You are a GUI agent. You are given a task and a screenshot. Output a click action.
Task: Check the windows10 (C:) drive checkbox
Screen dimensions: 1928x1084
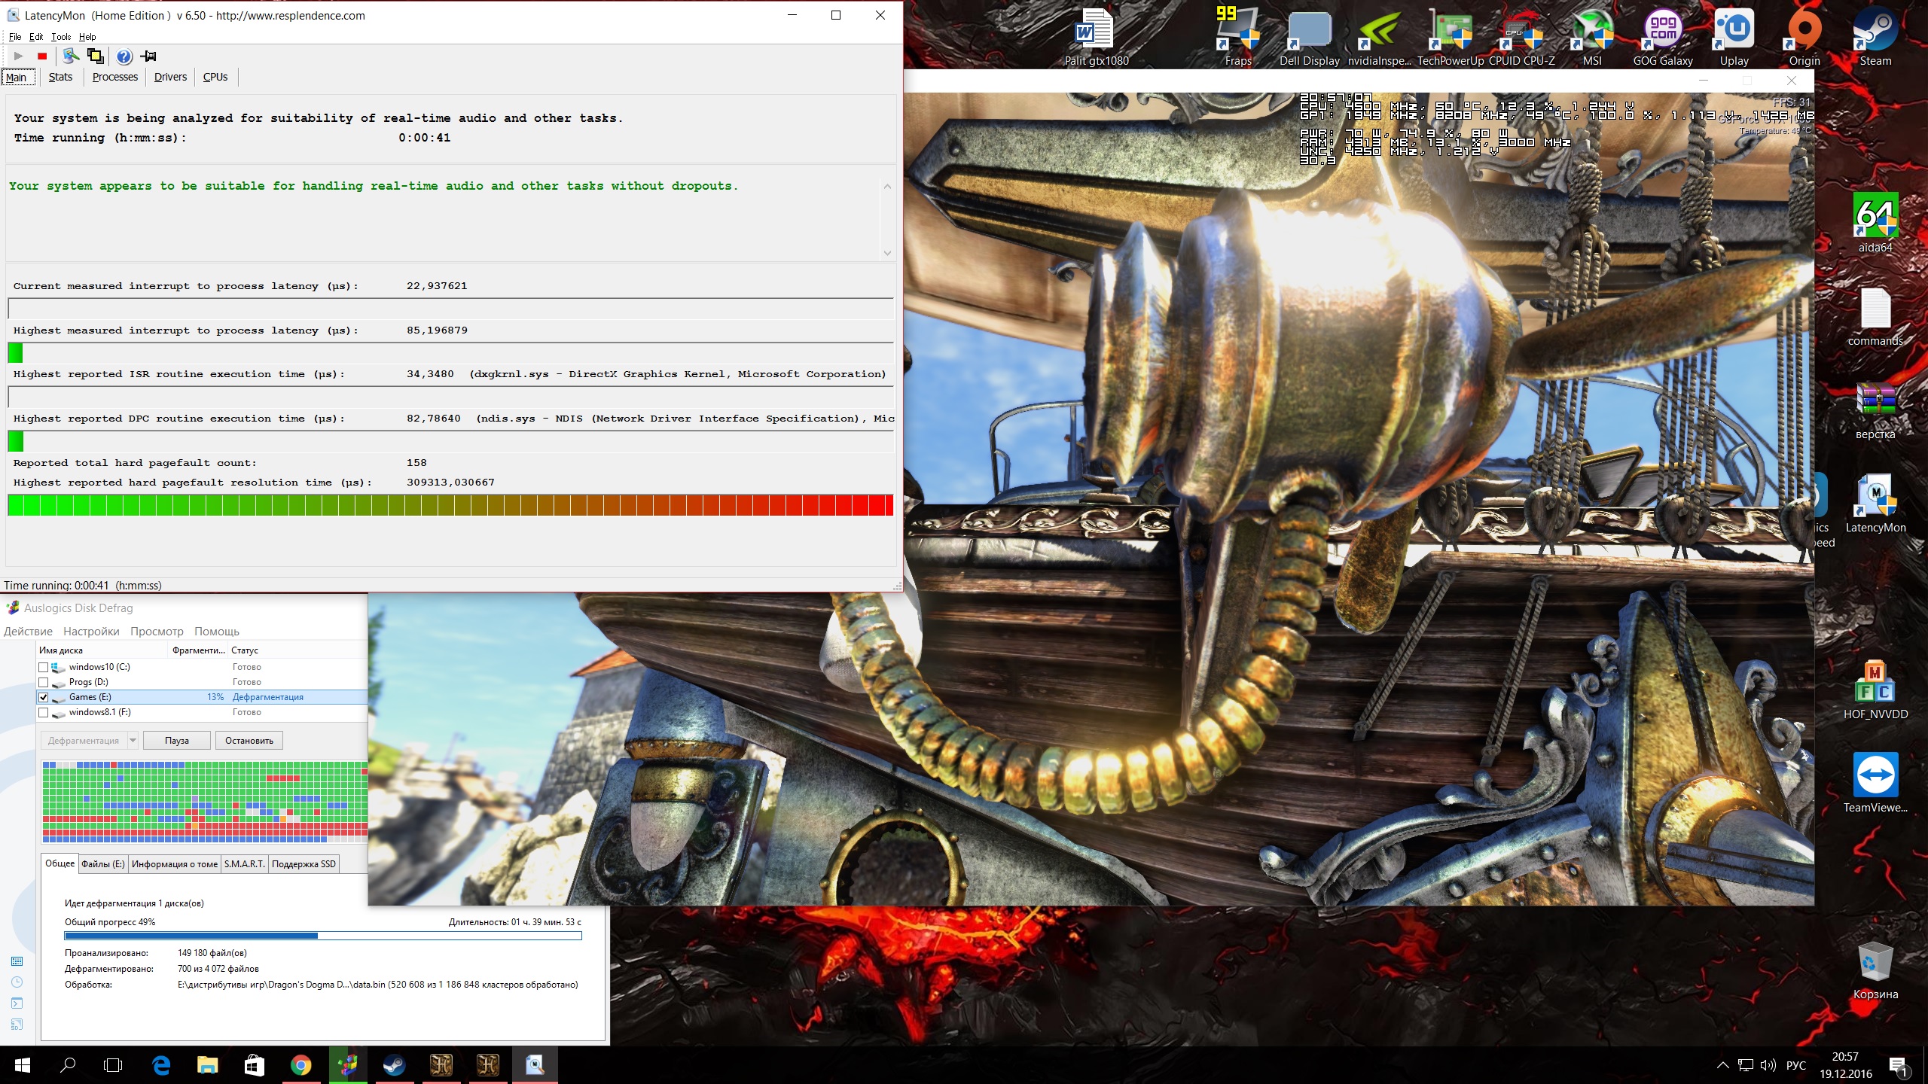coord(44,667)
